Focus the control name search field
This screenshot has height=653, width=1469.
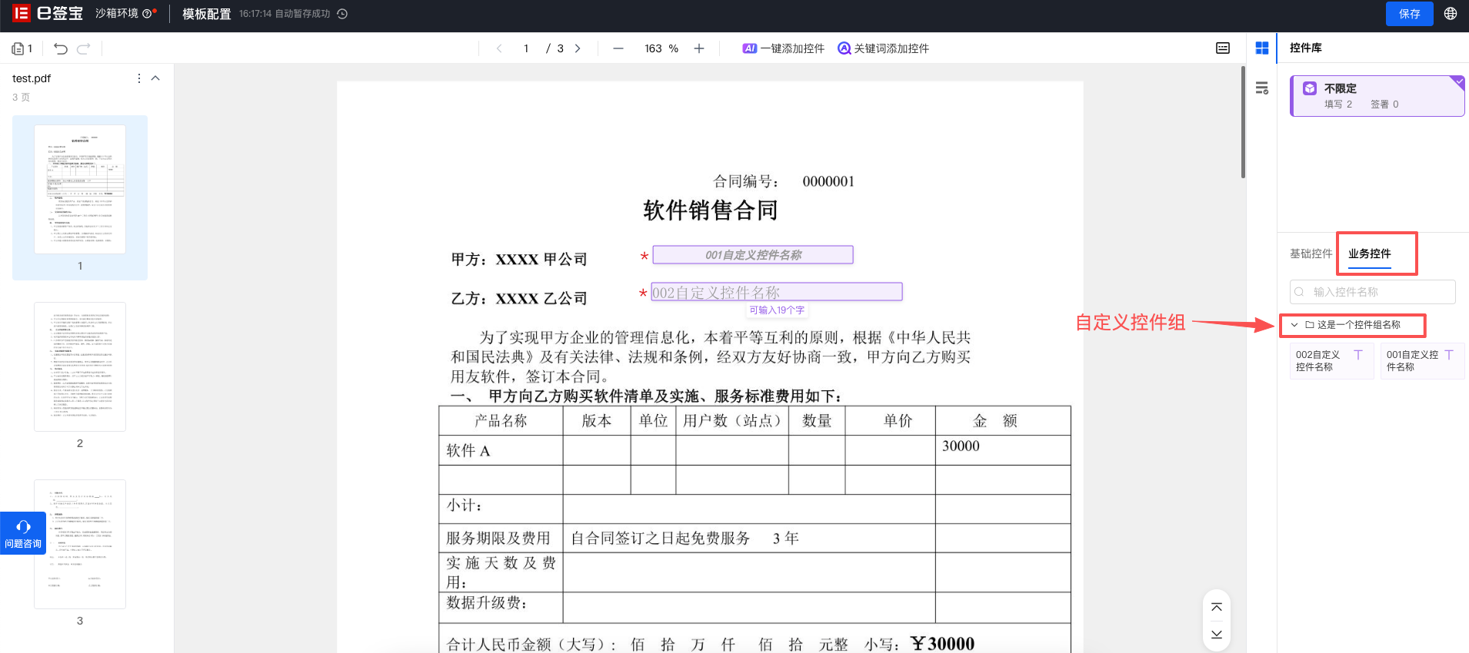pos(1373,292)
